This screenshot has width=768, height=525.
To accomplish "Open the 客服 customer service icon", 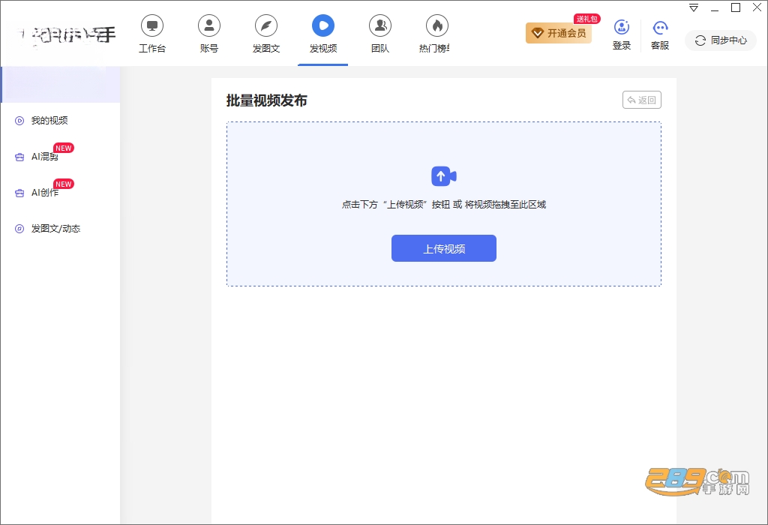I will pos(660,27).
